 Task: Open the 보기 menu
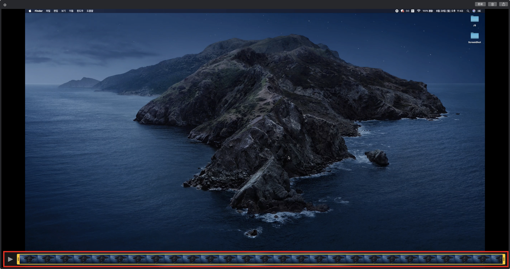pyautogui.click(x=63, y=11)
